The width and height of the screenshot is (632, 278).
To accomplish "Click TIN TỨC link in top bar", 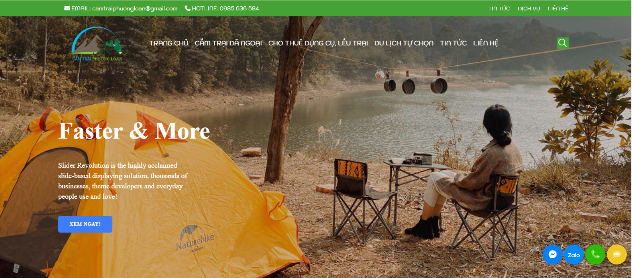I will [499, 8].
